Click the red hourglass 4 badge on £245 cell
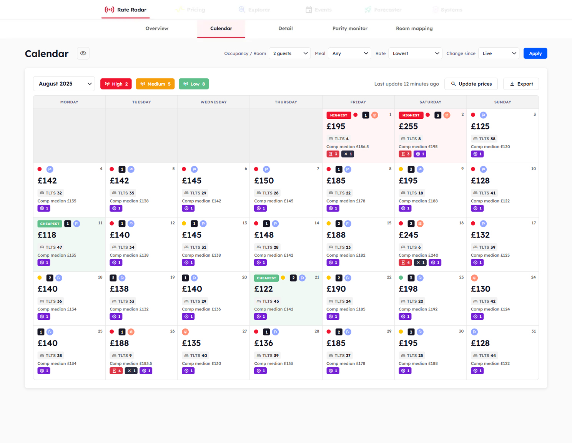The image size is (572, 443). pyautogui.click(x=405, y=263)
